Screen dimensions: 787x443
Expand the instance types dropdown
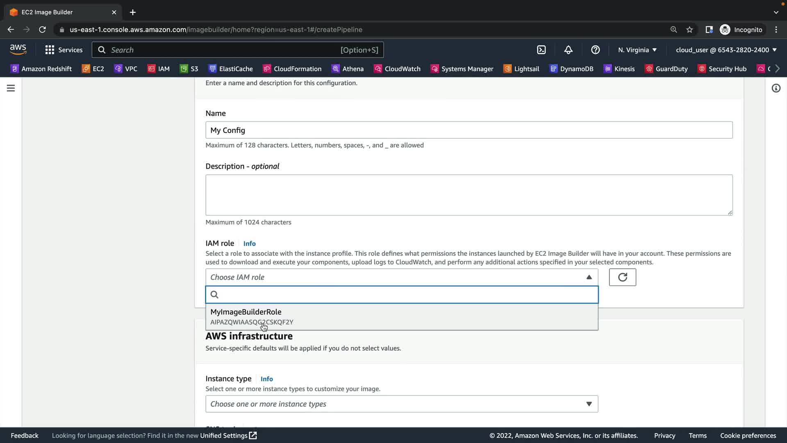(x=589, y=404)
